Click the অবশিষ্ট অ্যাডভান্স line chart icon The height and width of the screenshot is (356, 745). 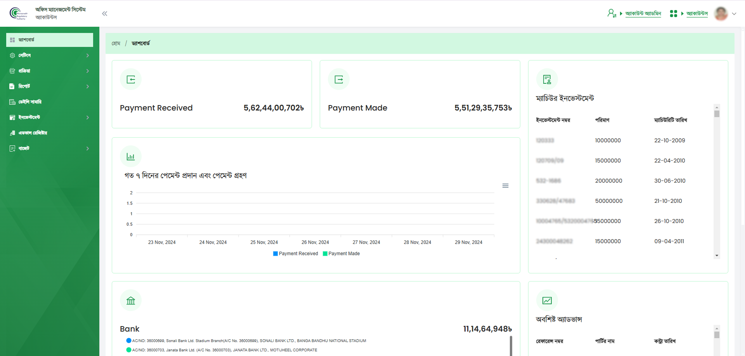tap(547, 301)
